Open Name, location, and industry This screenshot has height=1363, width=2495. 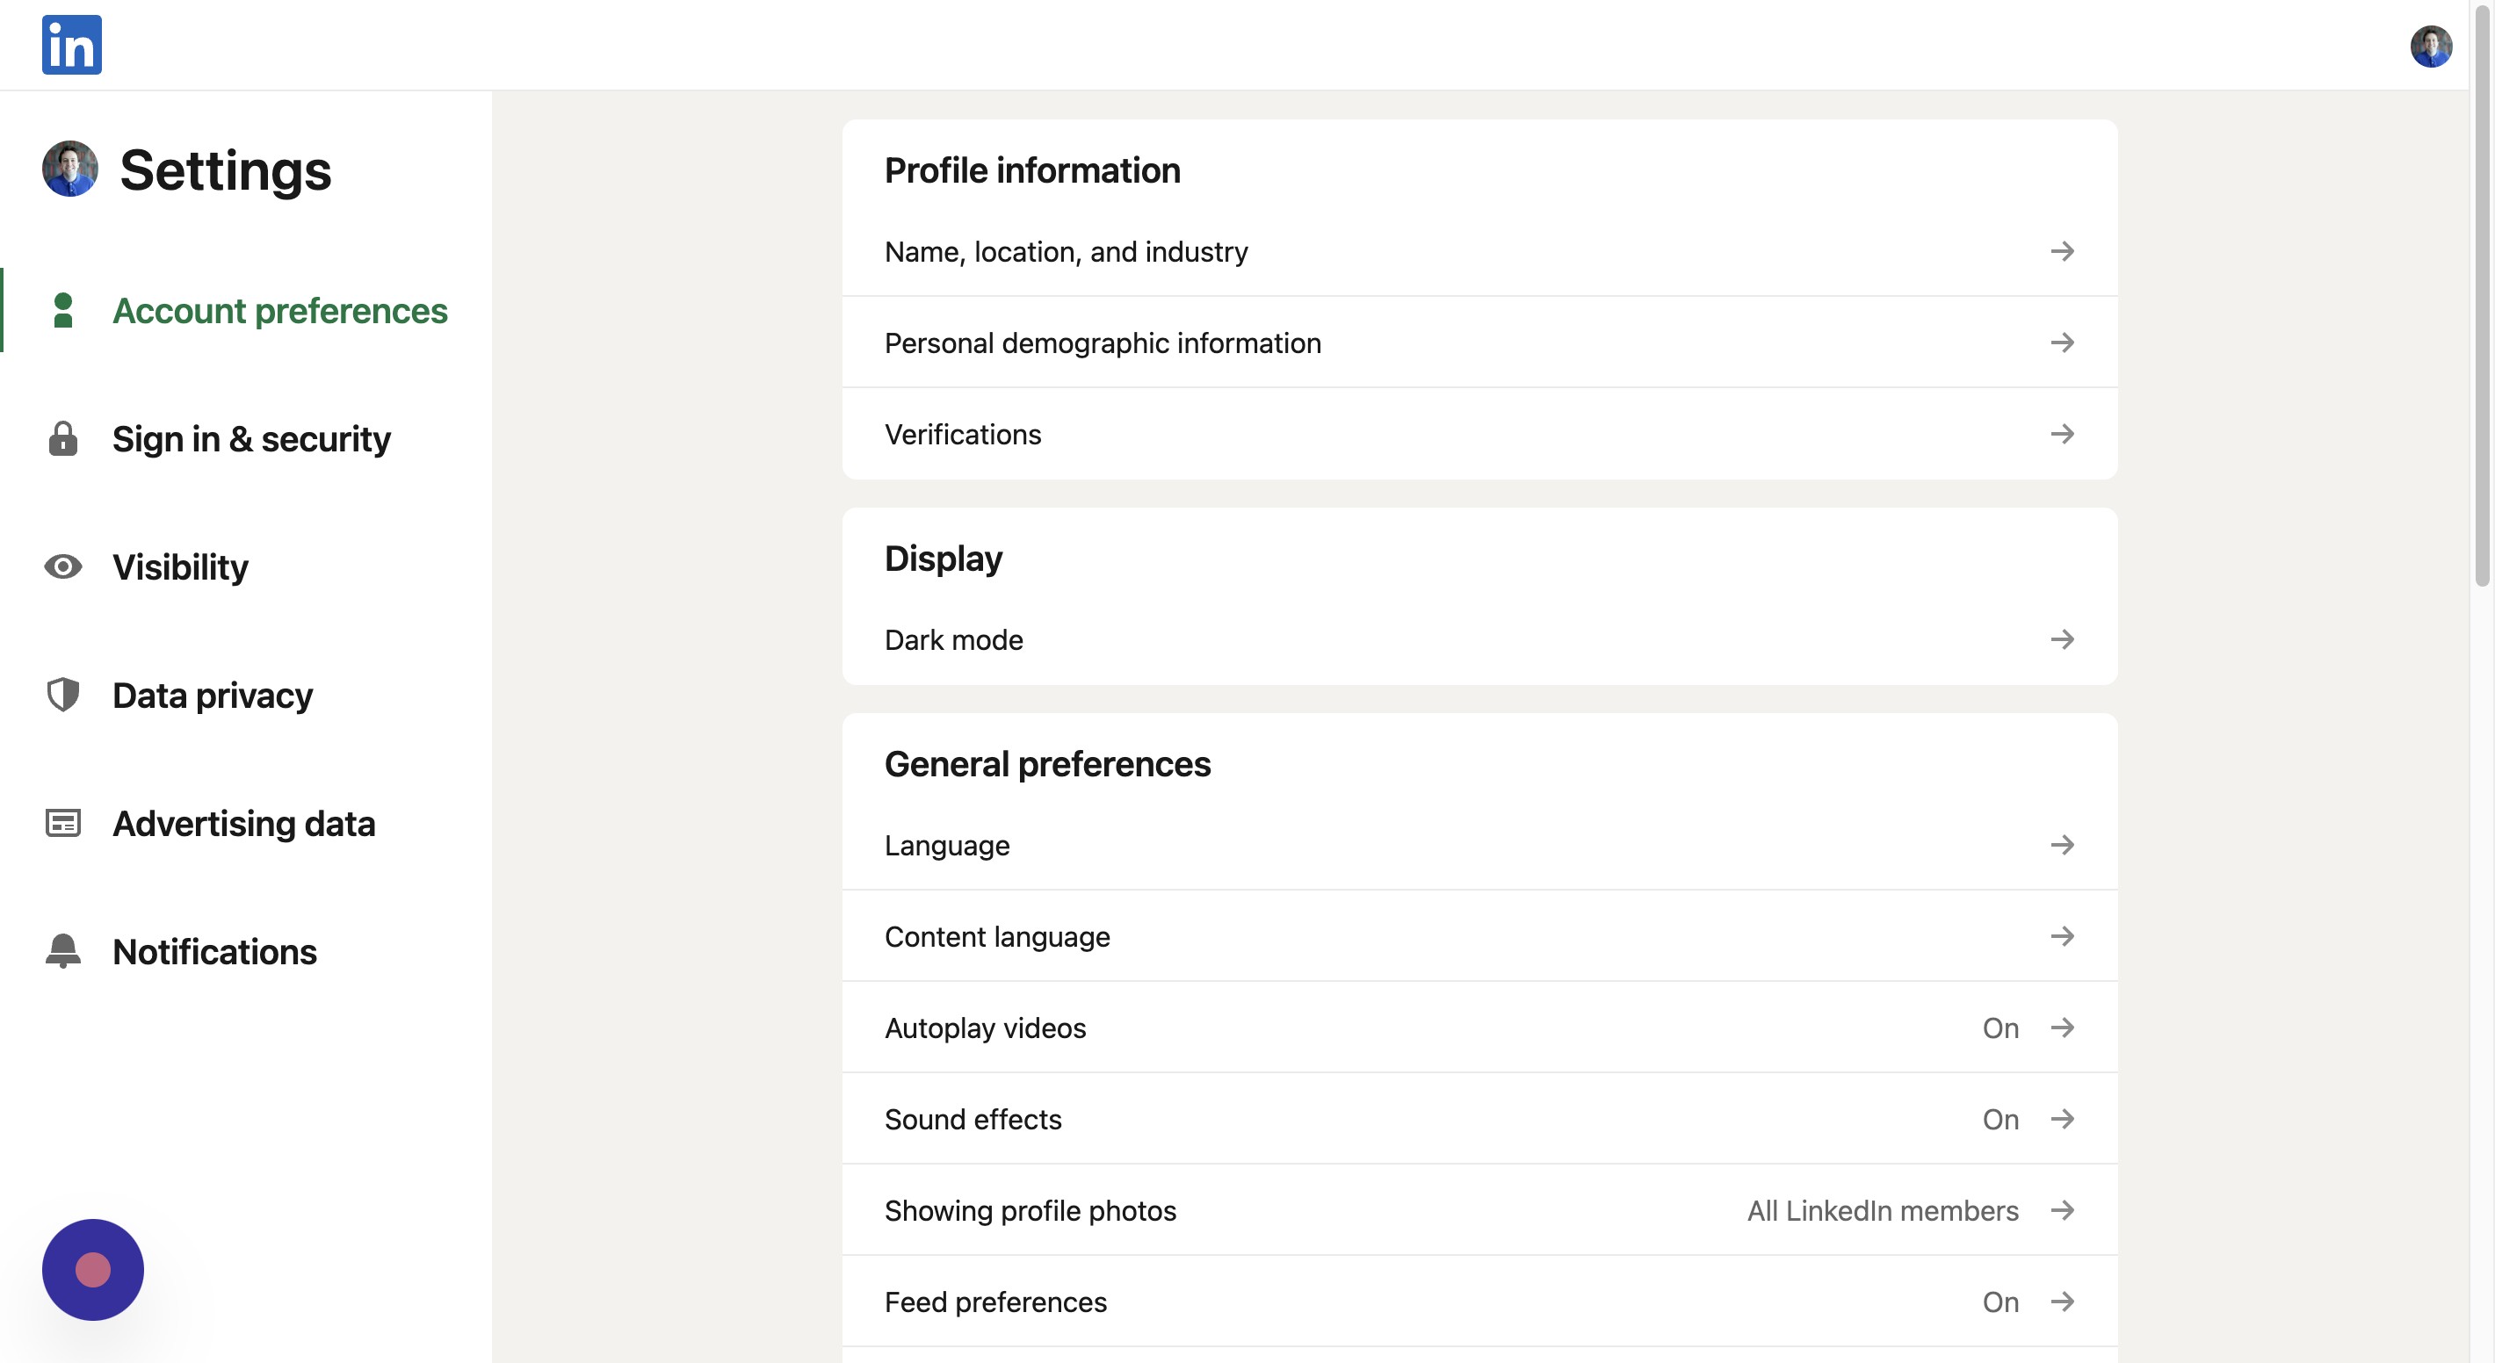click(x=1066, y=252)
